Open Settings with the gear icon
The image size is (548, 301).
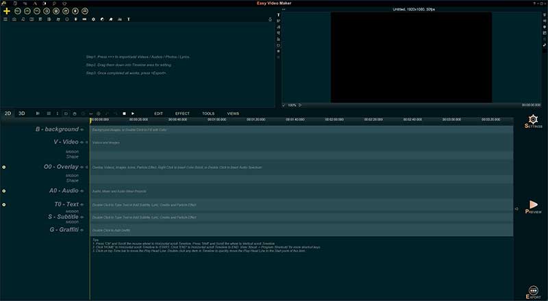pos(533,120)
